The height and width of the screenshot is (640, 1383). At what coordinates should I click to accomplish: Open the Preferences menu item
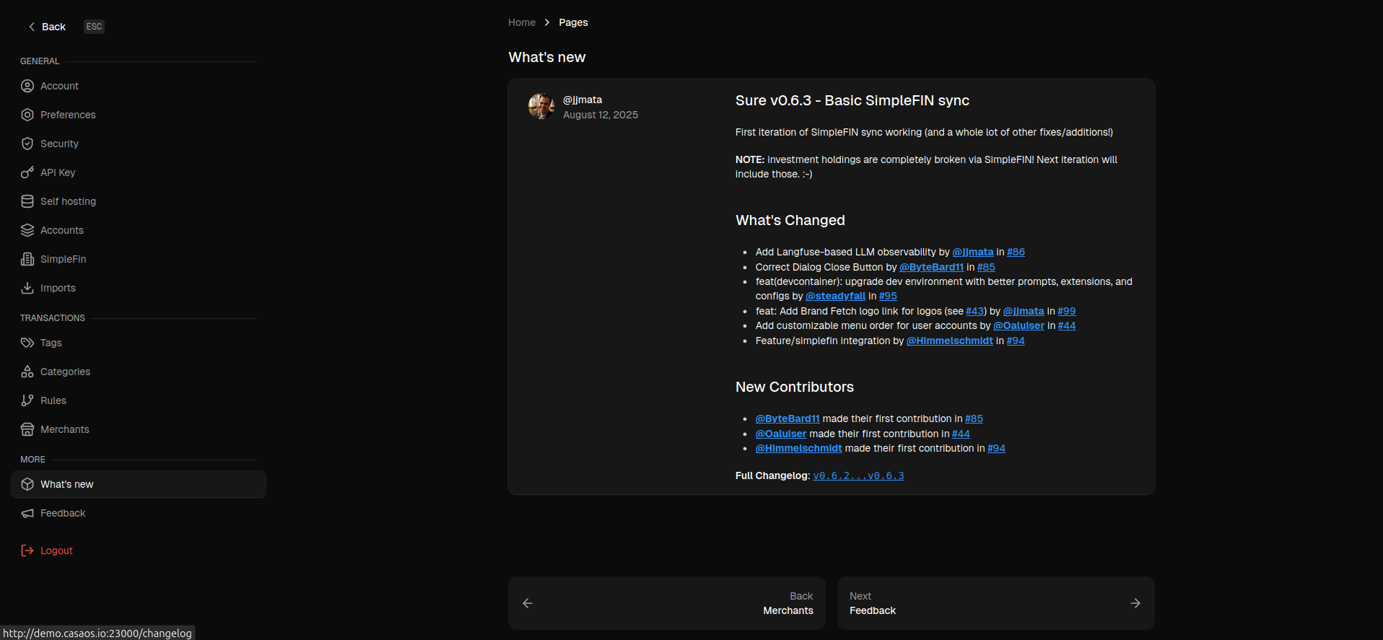68,115
